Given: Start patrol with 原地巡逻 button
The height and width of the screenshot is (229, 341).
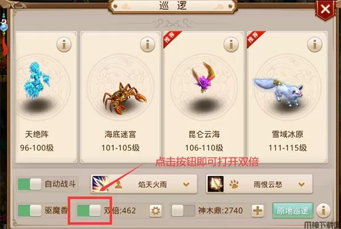Looking at the screenshot, I should point(293,210).
